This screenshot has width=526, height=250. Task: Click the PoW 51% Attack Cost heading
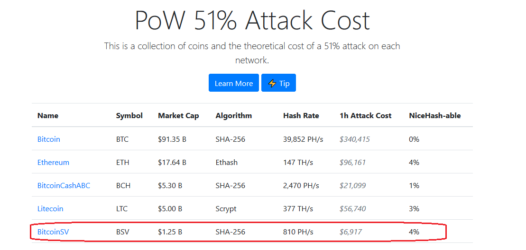[252, 20]
